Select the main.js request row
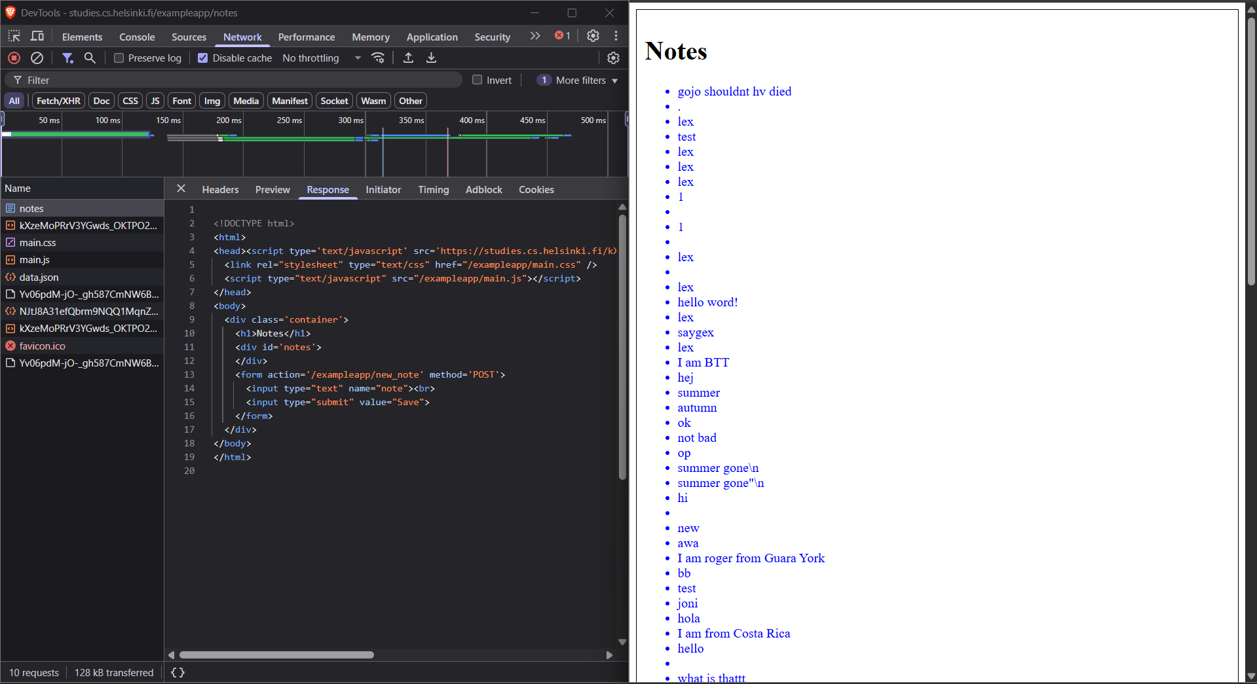The image size is (1257, 684). click(35, 260)
